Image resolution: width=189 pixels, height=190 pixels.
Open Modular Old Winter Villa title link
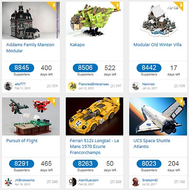tap(157, 45)
